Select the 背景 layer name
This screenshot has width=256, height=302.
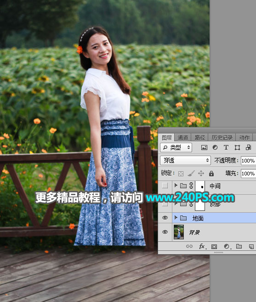[194, 232]
